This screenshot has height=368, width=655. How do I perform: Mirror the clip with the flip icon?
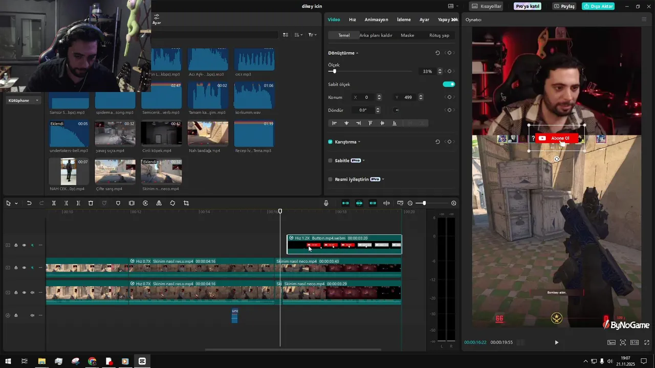tap(159, 203)
